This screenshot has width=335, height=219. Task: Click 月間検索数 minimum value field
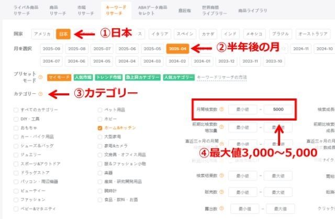point(243,109)
